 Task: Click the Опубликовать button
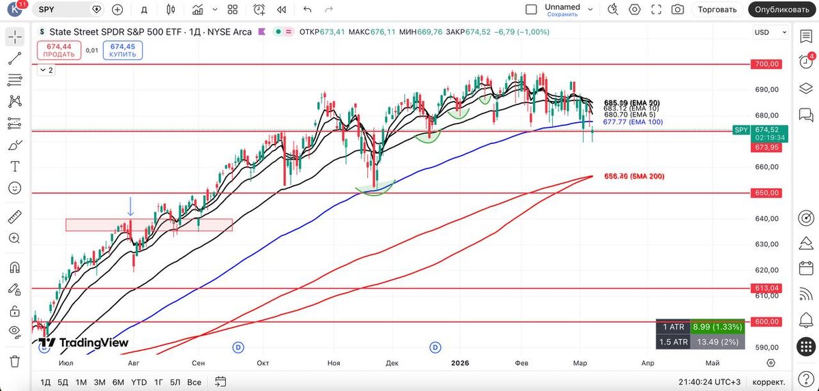tap(783, 10)
